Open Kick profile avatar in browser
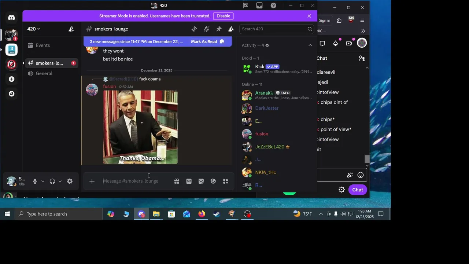 pyautogui.click(x=362, y=43)
